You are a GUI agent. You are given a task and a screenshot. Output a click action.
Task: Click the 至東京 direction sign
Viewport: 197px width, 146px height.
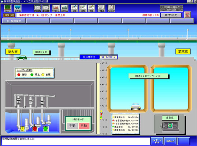click(183, 51)
